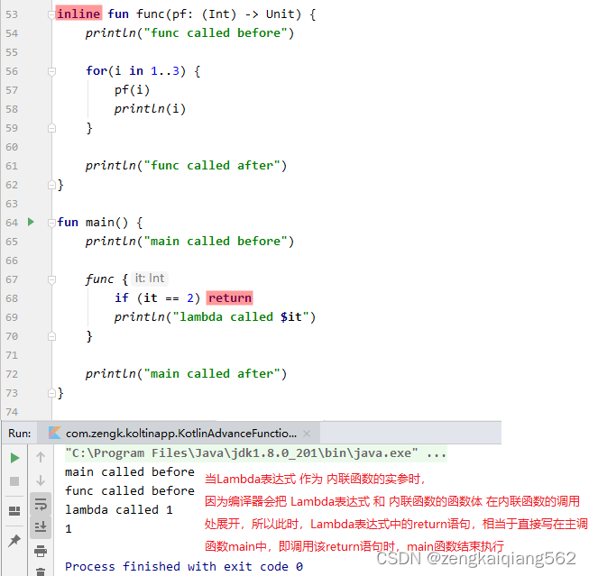Click "lambda called 1" console output
Image resolution: width=589 pixels, height=576 pixels.
119,509
